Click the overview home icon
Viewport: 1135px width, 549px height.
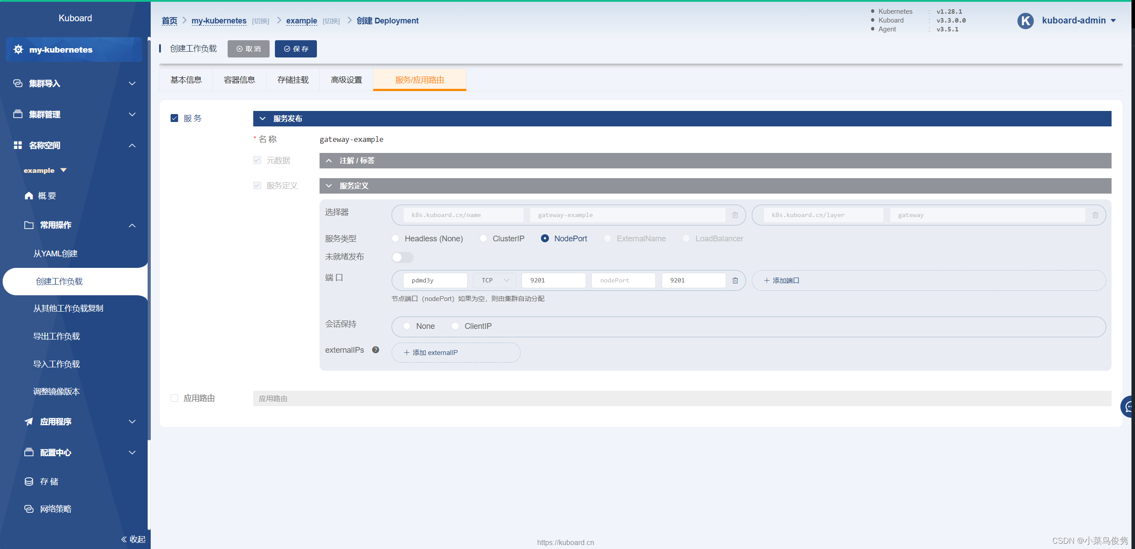29,196
